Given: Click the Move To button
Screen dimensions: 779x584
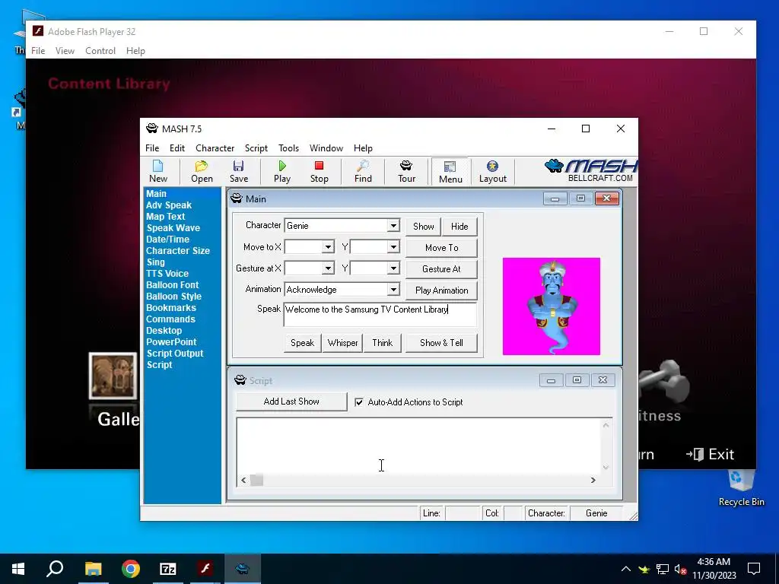Looking at the screenshot, I should pos(442,248).
